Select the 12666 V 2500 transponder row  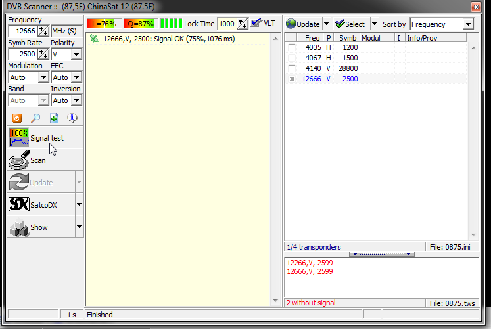click(376, 79)
